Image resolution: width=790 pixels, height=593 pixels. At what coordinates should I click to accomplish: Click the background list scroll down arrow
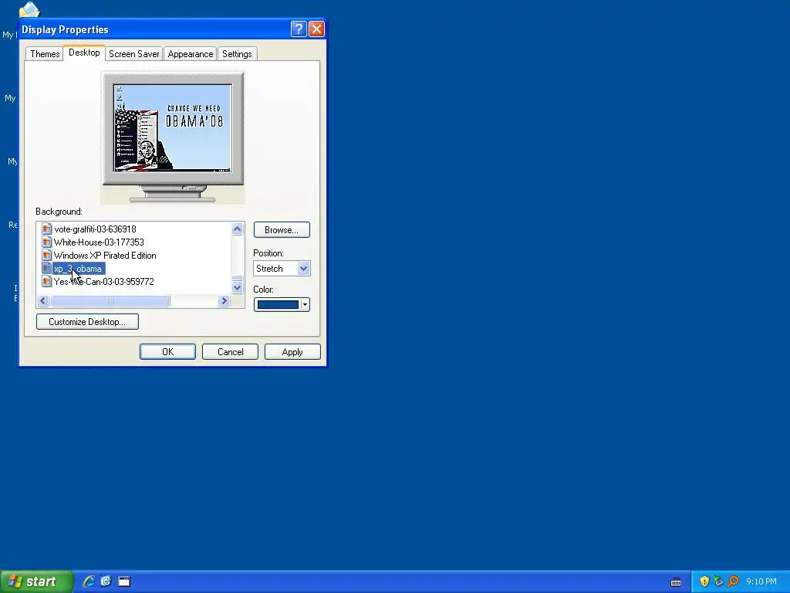click(238, 288)
